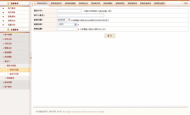Collapse the sidebar using the arrow handle
The image size is (190, 115).
[x=31, y=58]
